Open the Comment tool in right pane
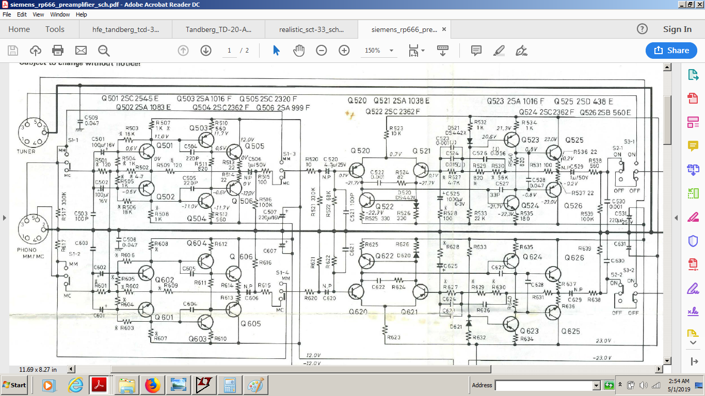 coord(693,146)
